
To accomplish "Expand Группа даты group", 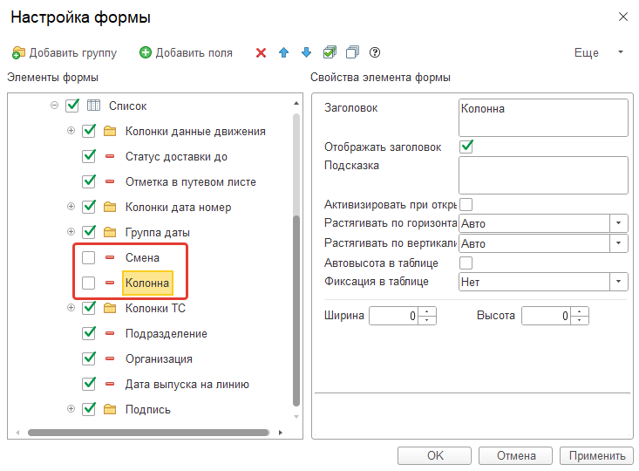I will (71, 232).
